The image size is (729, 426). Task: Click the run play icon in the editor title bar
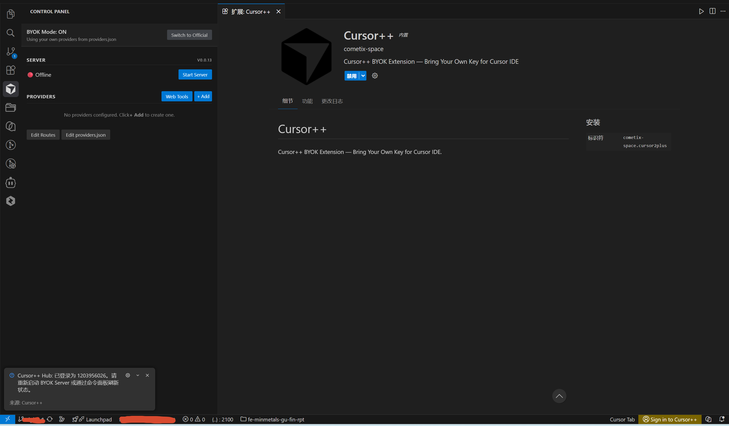coord(701,11)
